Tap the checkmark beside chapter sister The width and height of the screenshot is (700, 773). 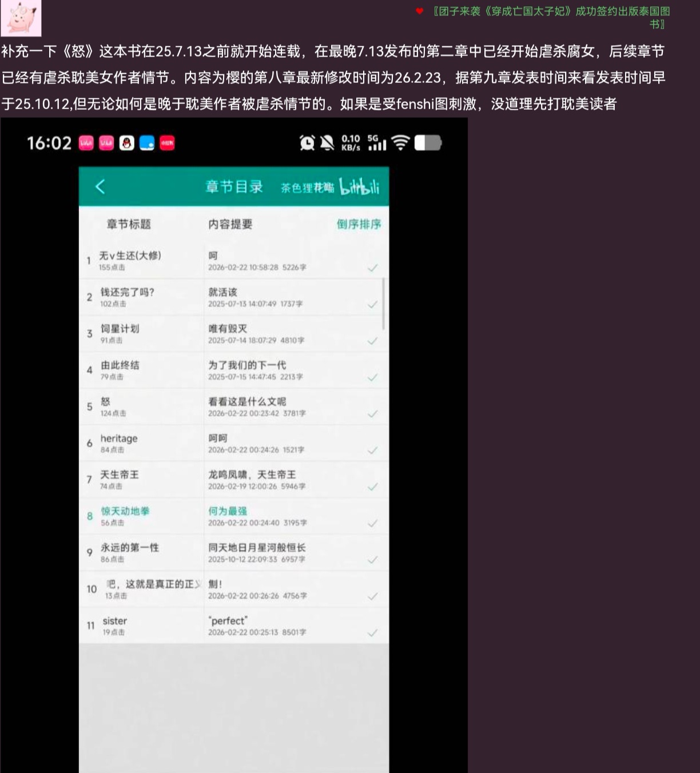(x=373, y=633)
